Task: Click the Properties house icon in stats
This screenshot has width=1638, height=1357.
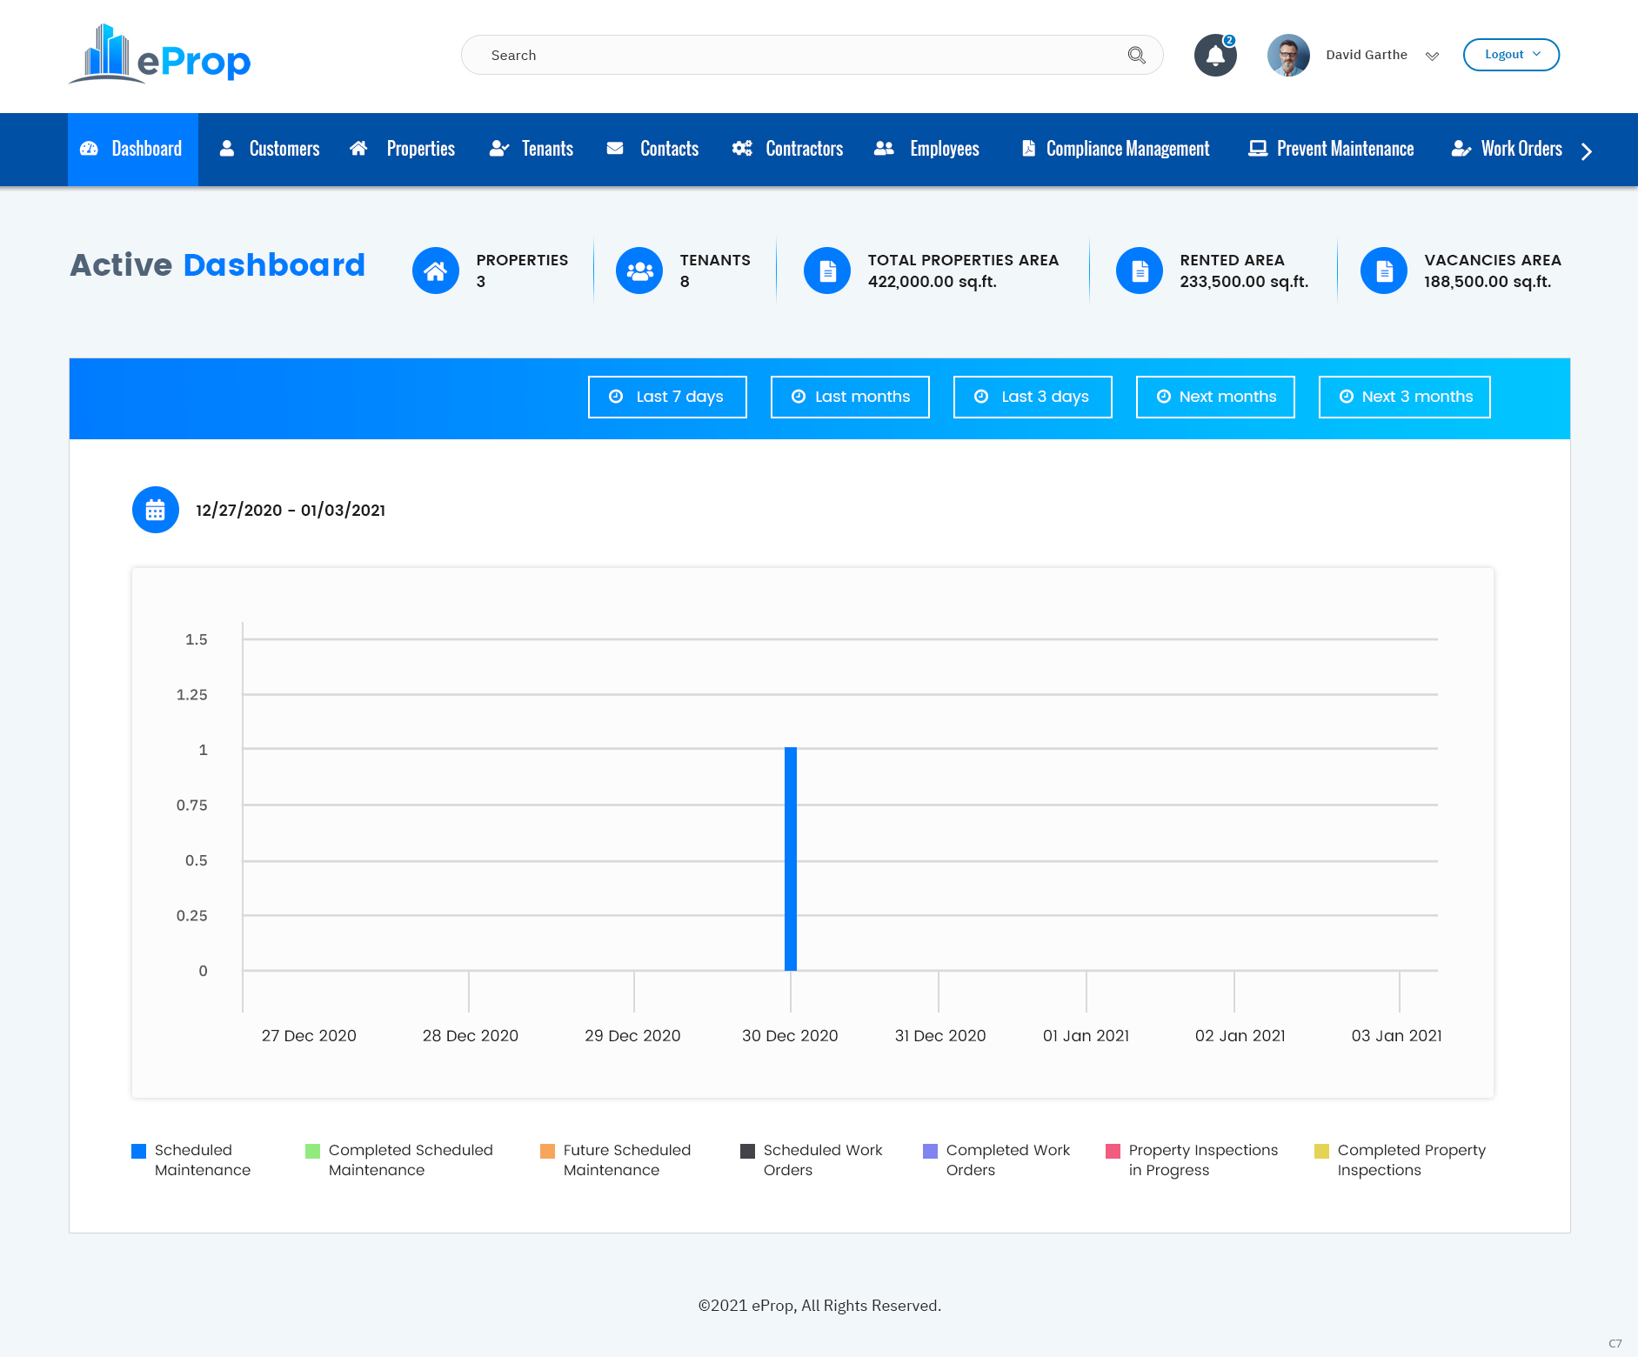Action: 436,271
